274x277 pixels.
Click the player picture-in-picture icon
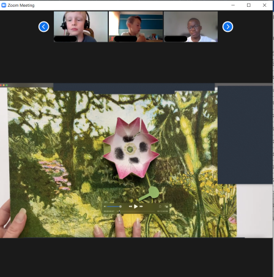166,207
